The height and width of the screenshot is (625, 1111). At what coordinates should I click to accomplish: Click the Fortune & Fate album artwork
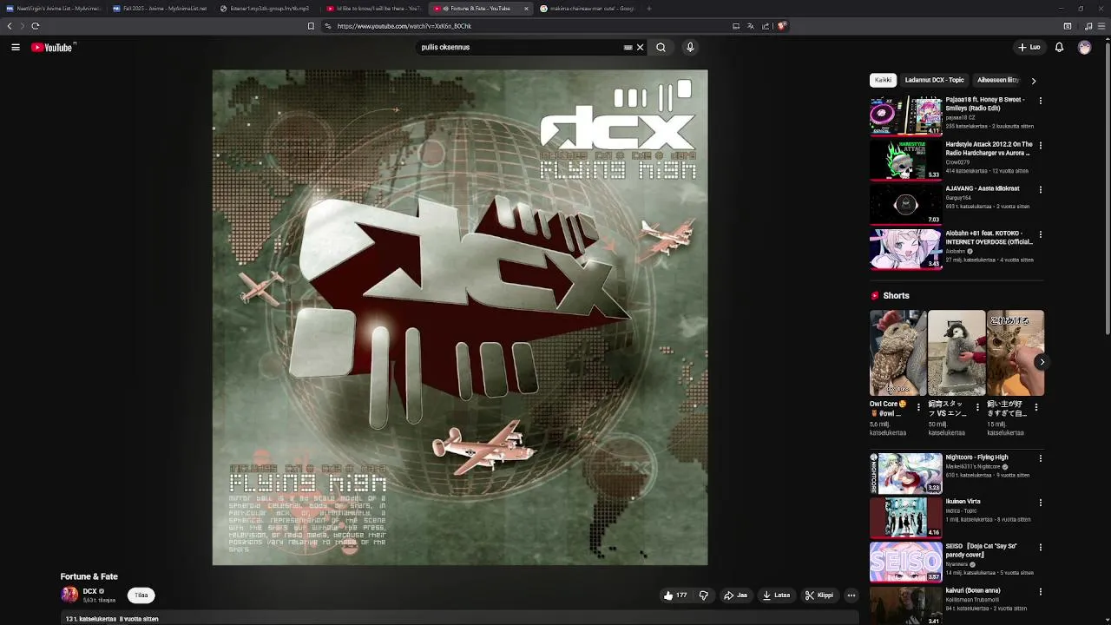tap(460, 318)
